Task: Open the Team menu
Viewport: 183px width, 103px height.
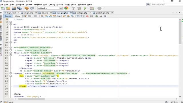Action: click(67, 5)
